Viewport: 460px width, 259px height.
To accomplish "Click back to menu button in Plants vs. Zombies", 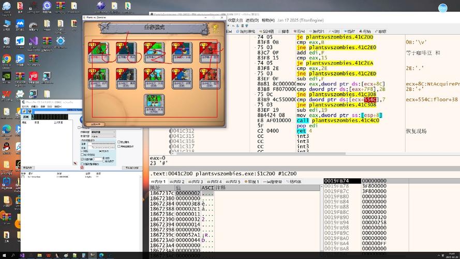I will tap(96, 124).
